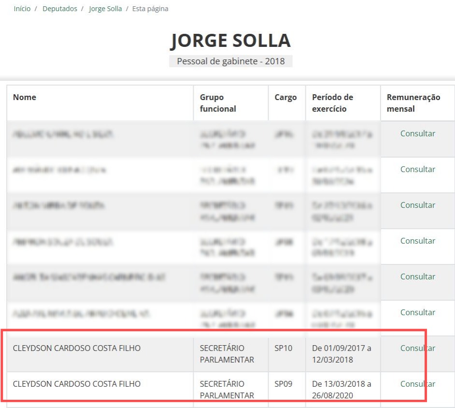
Task: Open Consultar link in the SP10 row
Action: (417, 348)
